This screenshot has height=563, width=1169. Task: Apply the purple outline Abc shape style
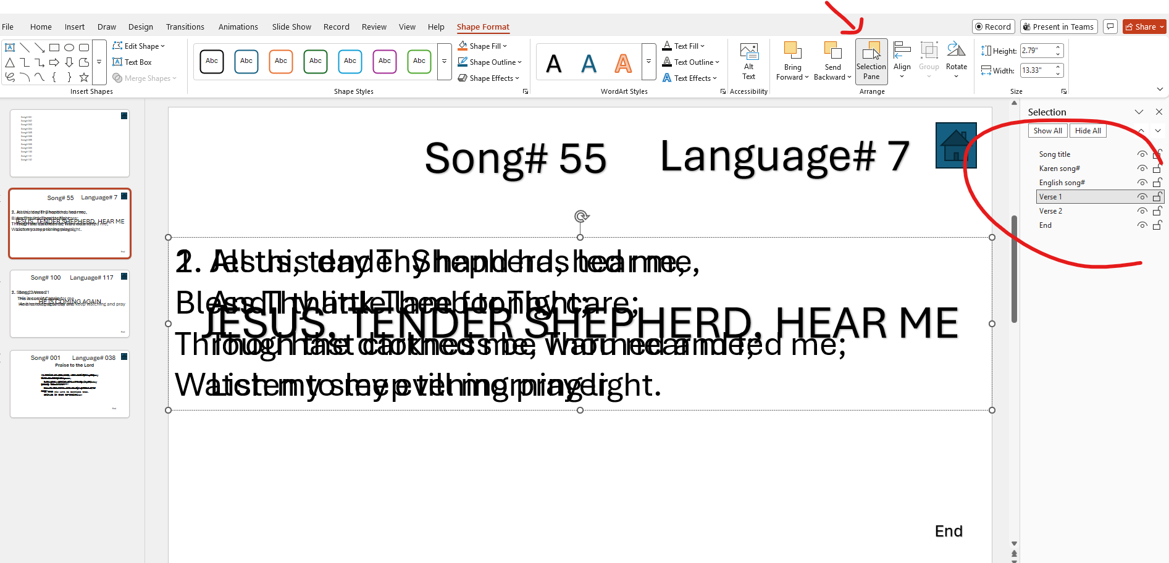[x=385, y=61]
